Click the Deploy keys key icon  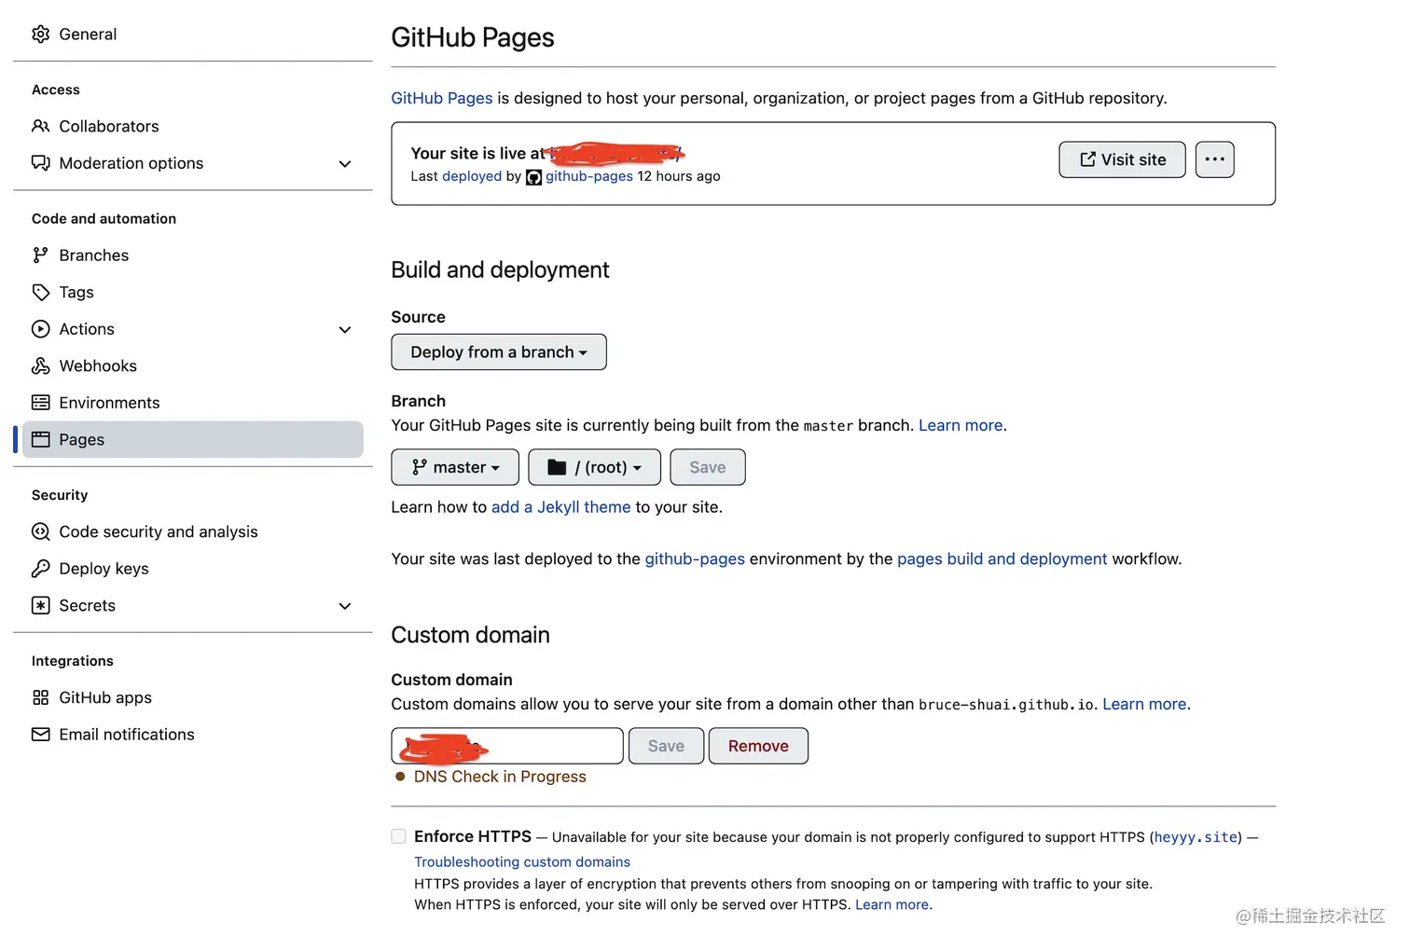click(x=40, y=569)
